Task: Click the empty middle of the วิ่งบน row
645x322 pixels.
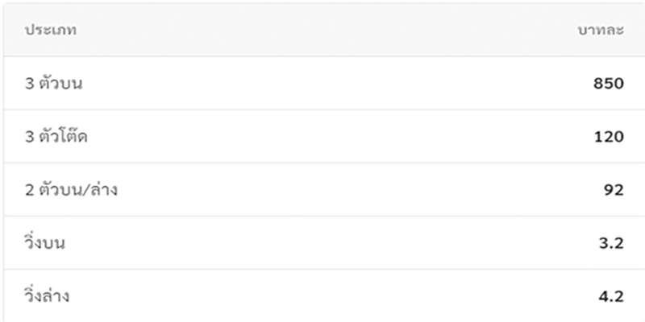Action: (x=325, y=243)
